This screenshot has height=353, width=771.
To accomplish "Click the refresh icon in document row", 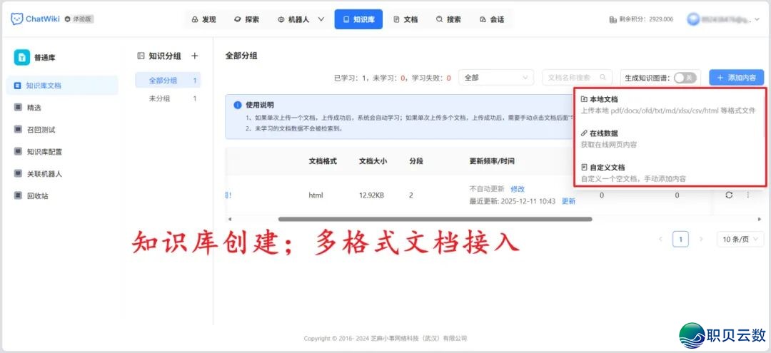I will [x=729, y=195].
